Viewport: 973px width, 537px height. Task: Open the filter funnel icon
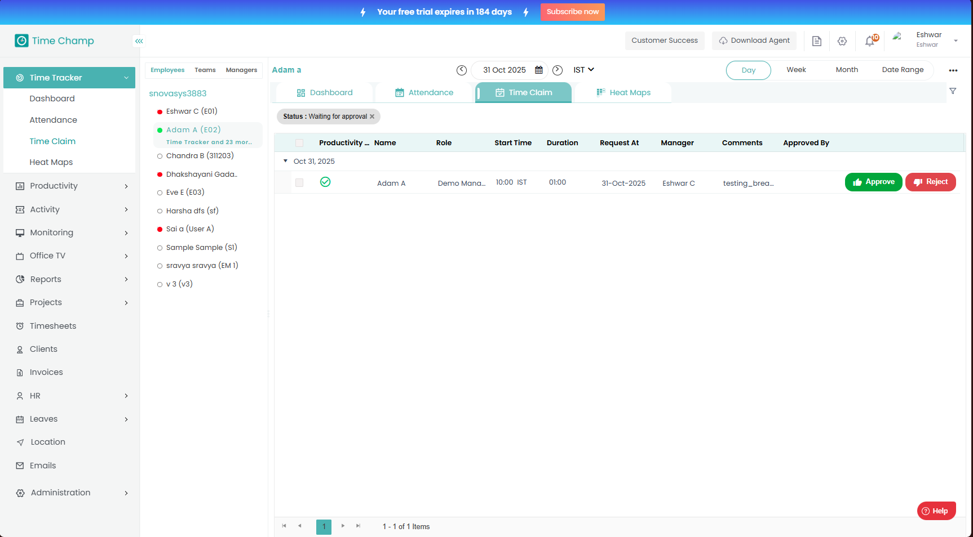tap(953, 91)
